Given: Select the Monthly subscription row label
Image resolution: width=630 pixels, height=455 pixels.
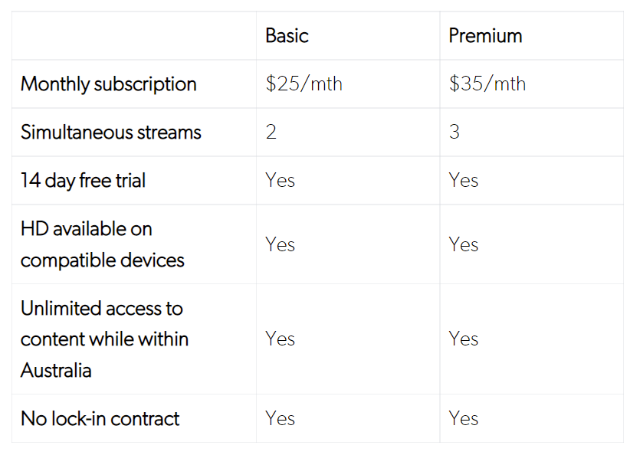Looking at the screenshot, I should coord(109,84).
